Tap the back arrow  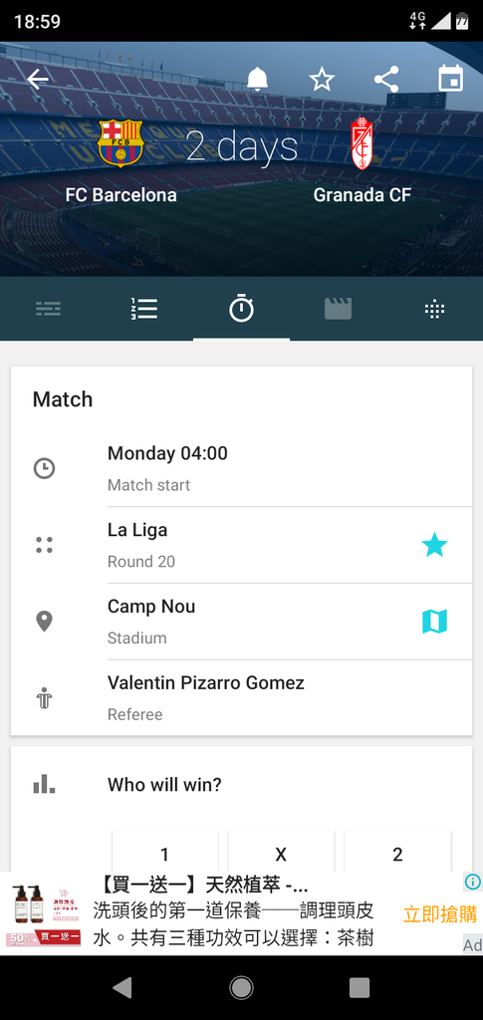tap(38, 80)
